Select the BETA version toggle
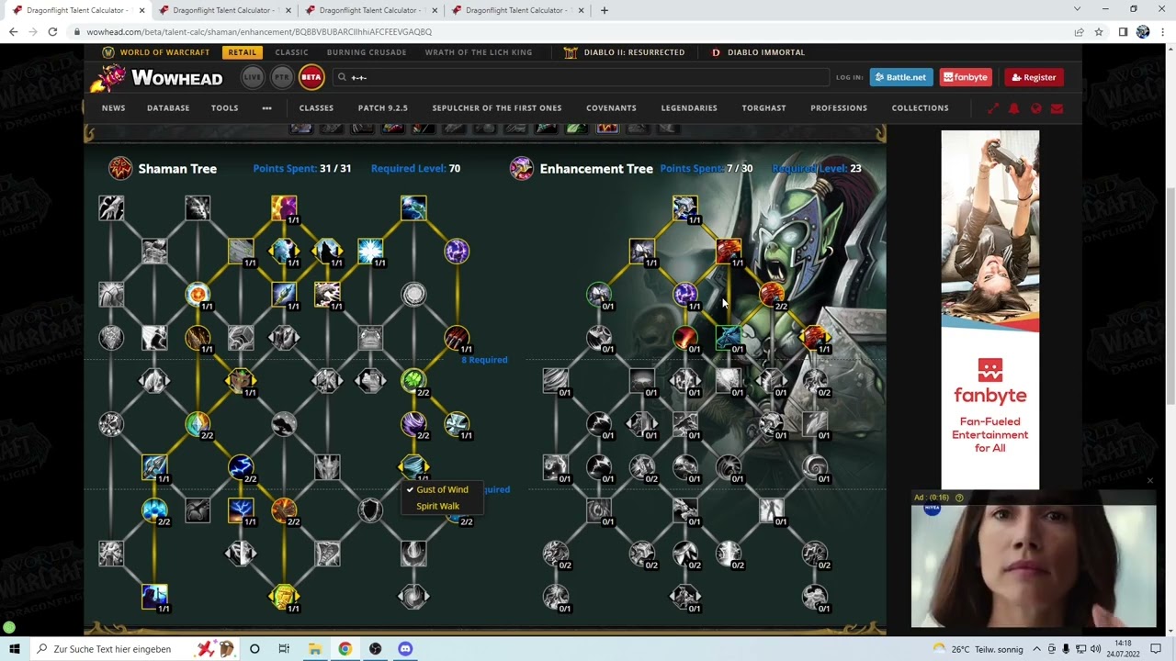The height and width of the screenshot is (661, 1176). point(311,77)
